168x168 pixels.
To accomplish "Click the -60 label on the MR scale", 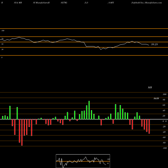I will coord(164,137).
